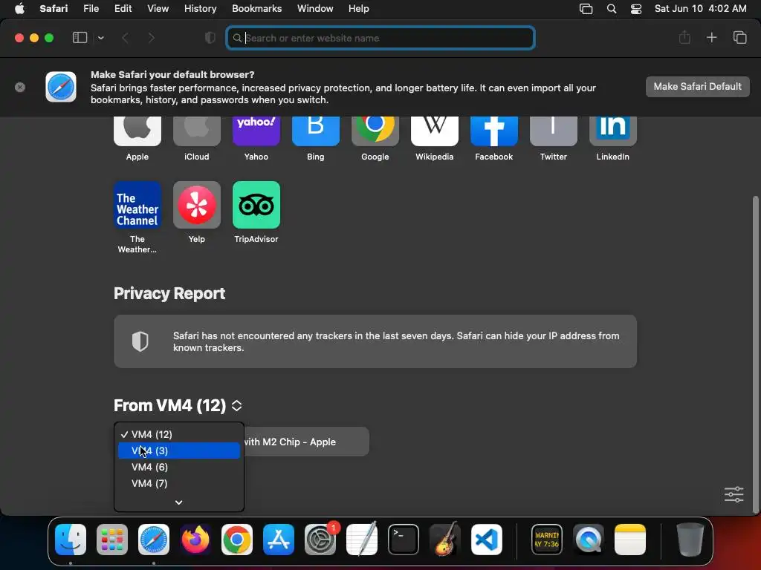Screen dimensions: 761x570
Task: Open the Share toolbar icon
Action: pos(684,37)
